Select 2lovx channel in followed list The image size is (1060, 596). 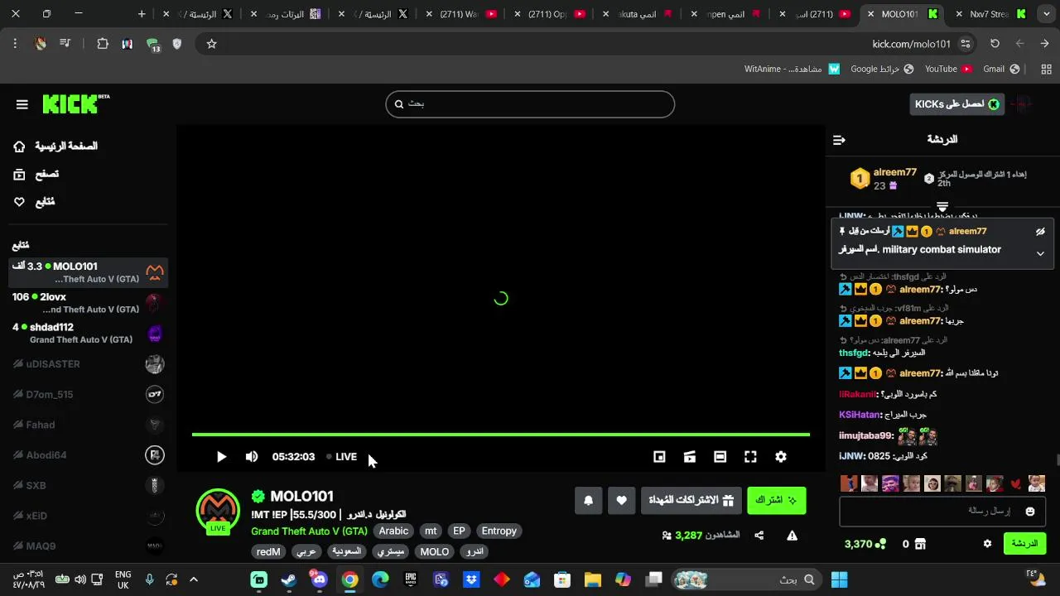pos(88,303)
